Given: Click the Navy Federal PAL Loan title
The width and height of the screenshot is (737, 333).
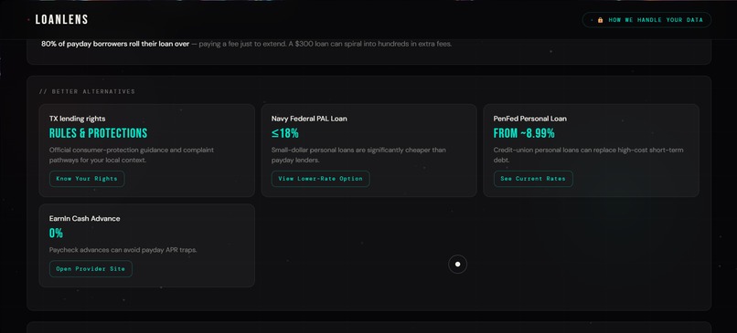Looking at the screenshot, I should coord(309,119).
